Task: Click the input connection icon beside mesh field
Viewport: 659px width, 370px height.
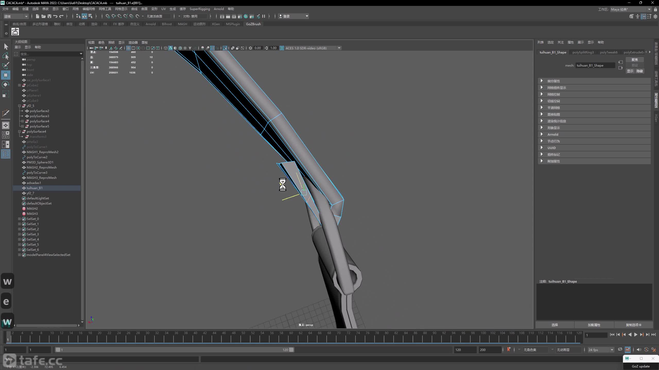Action: [621, 62]
